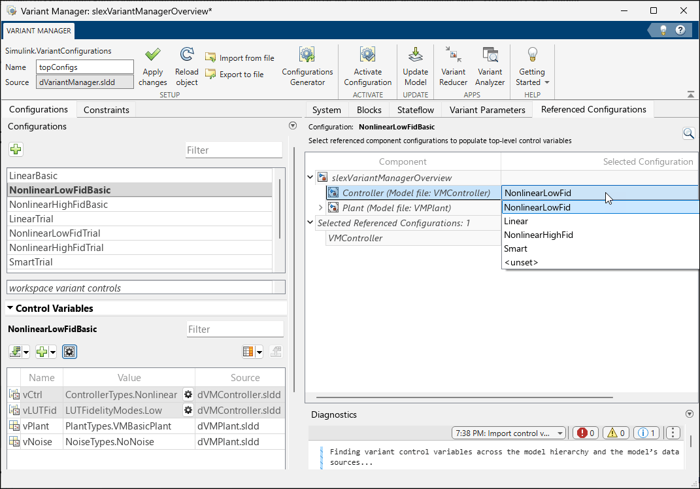Open the Configurations Generator

307,67
